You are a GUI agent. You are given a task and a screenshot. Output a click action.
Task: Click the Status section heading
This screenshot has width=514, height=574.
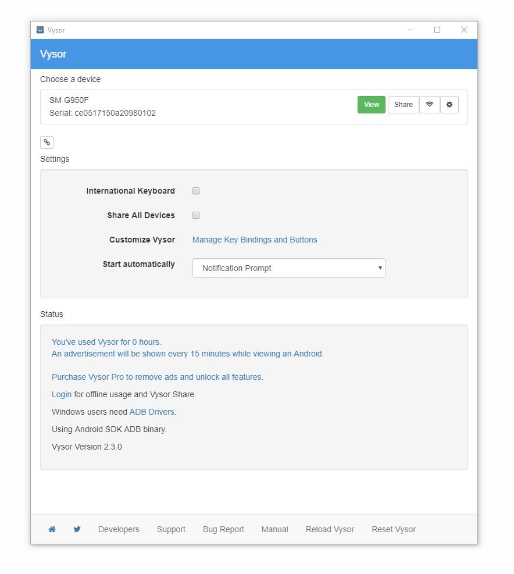pos(52,314)
